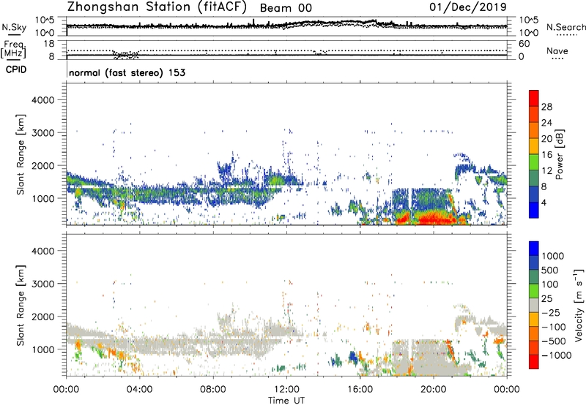Click the '60' Nave axis value

pyautogui.click(x=524, y=44)
